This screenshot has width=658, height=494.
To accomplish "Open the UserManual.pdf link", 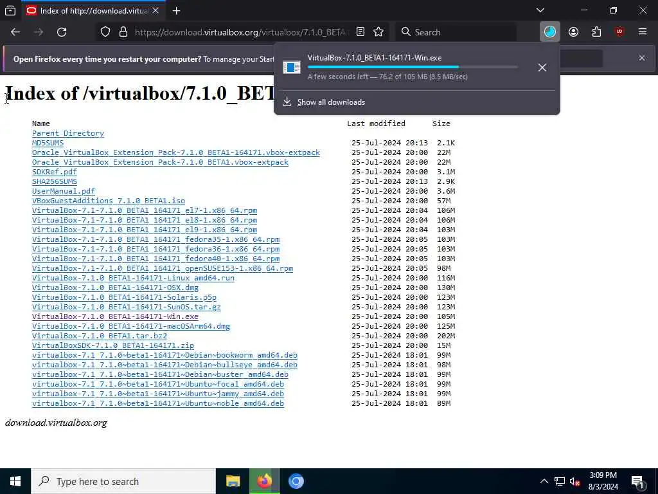I will [x=64, y=191].
